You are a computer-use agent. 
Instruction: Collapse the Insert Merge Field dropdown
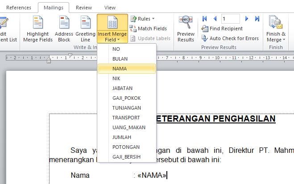click(112, 37)
